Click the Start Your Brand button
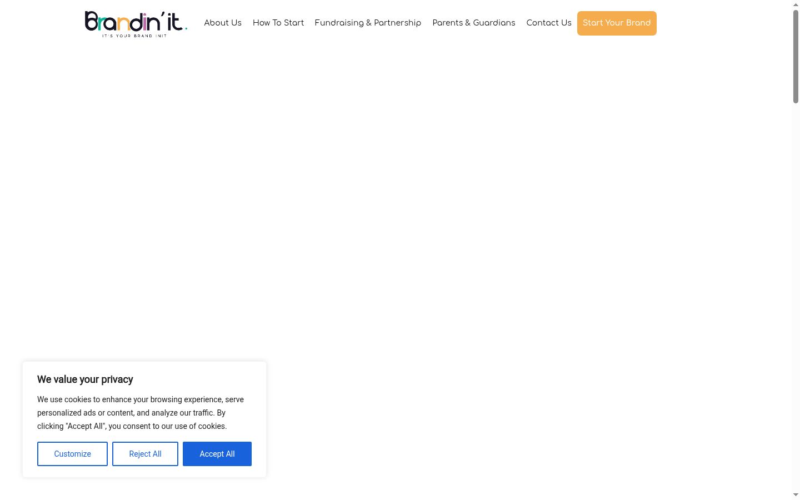800x500 pixels. coord(617,23)
